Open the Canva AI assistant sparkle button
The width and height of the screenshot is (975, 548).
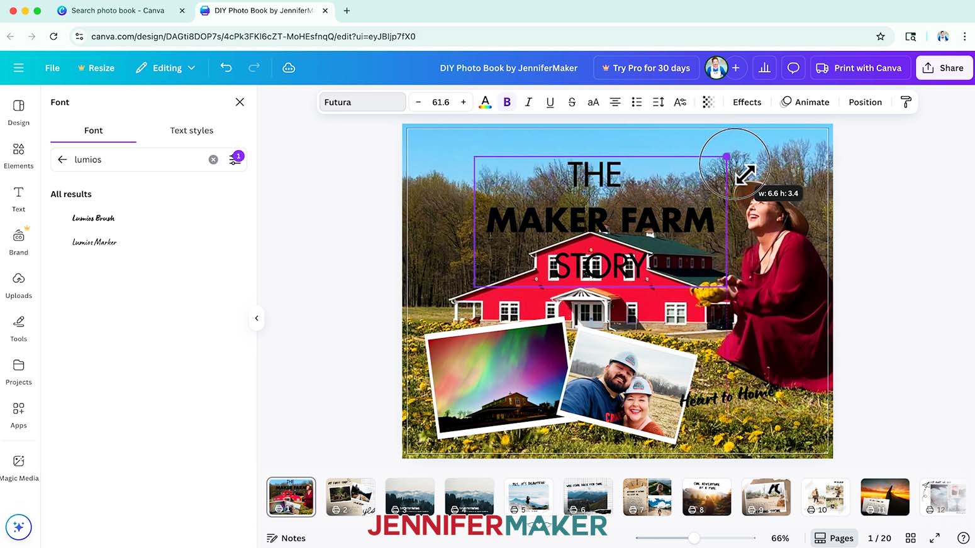(x=18, y=527)
